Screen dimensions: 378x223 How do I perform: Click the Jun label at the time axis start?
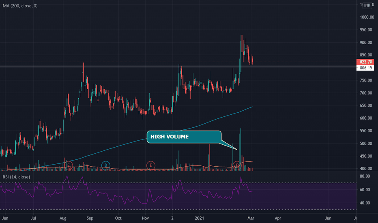(5, 218)
